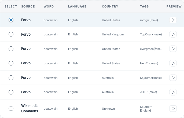This screenshot has height=118, width=184.
Task: Click Australia country in Sojourner(male) row
Action: coord(108,78)
